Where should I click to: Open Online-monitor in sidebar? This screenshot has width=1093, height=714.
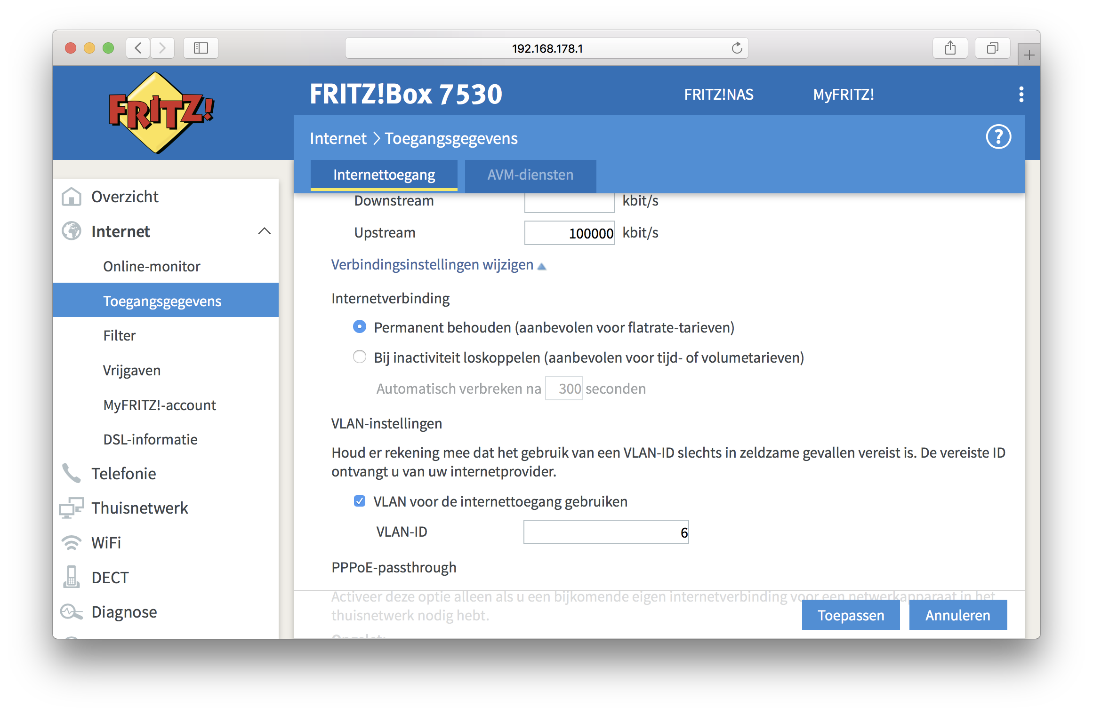click(152, 266)
